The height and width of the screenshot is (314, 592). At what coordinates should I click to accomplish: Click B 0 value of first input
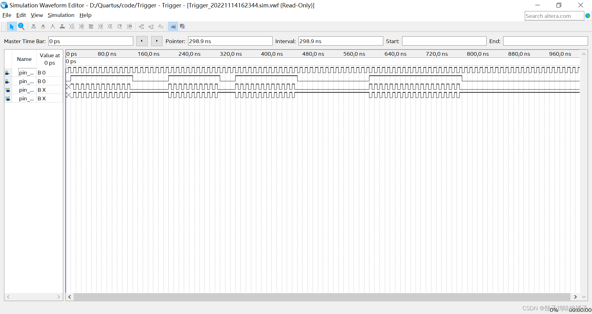pos(42,73)
